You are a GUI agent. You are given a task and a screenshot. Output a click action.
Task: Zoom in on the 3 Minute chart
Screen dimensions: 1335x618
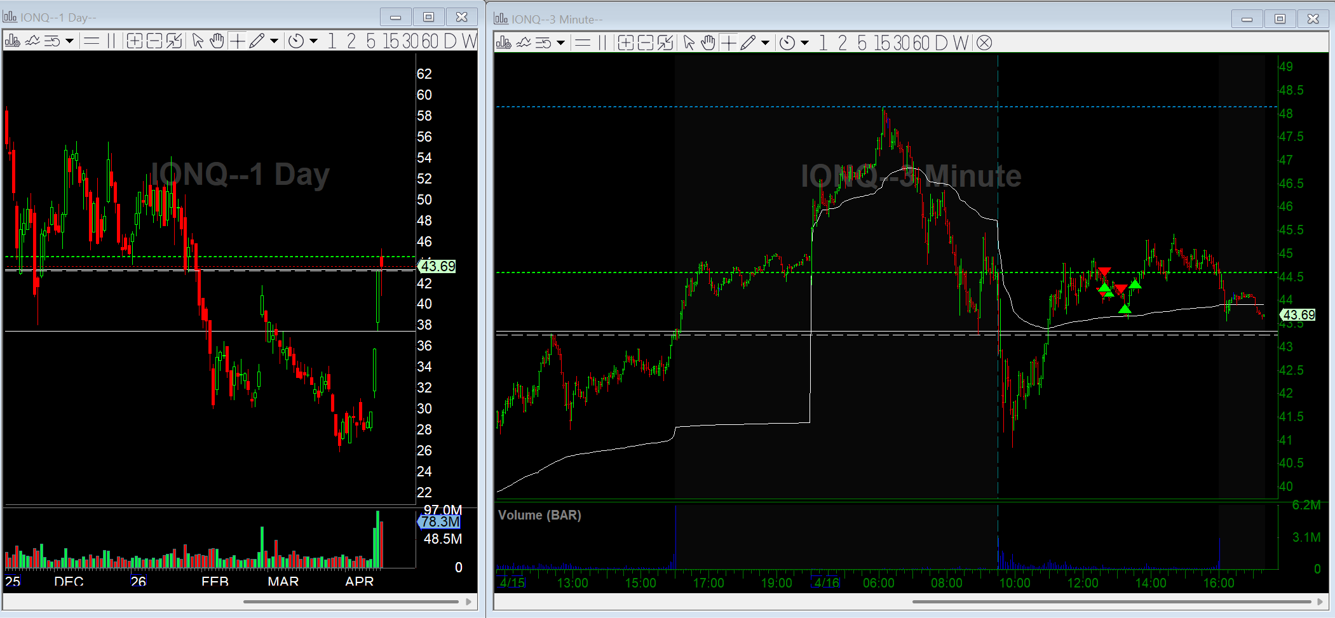[x=625, y=43]
